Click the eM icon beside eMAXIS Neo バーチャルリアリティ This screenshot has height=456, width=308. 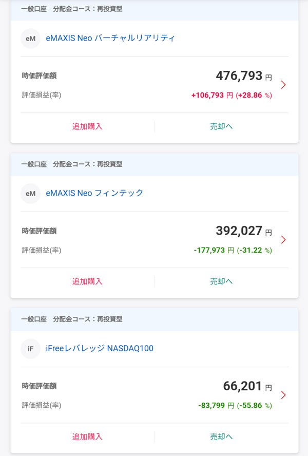(x=30, y=39)
